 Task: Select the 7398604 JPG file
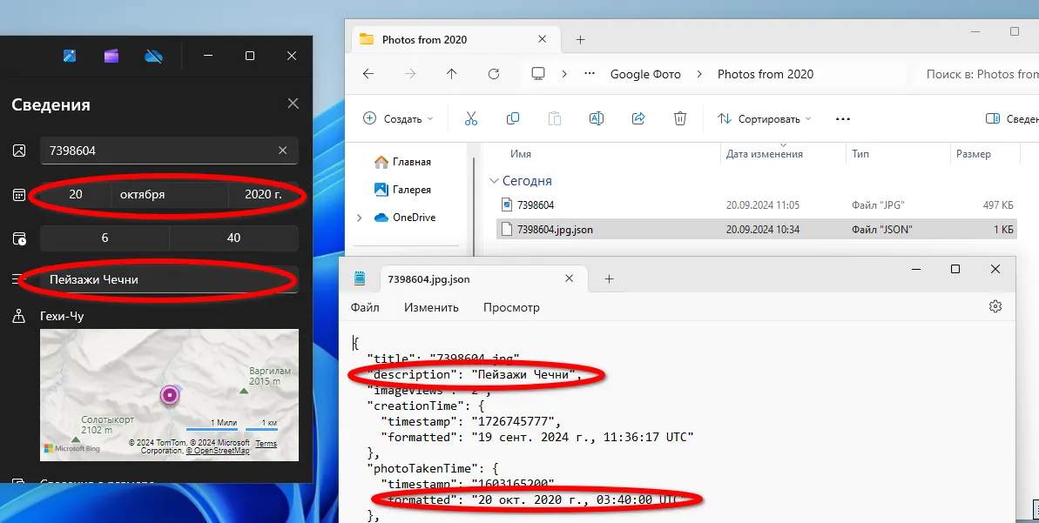535,205
